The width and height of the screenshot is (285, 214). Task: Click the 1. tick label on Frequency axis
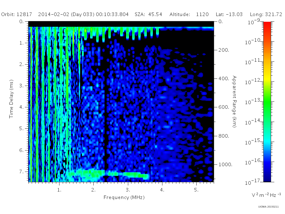(59, 190)
